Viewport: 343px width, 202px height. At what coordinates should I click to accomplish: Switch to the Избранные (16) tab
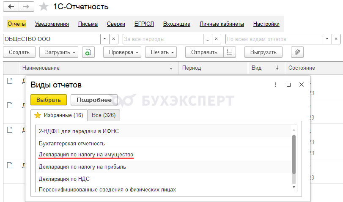[x=59, y=115]
